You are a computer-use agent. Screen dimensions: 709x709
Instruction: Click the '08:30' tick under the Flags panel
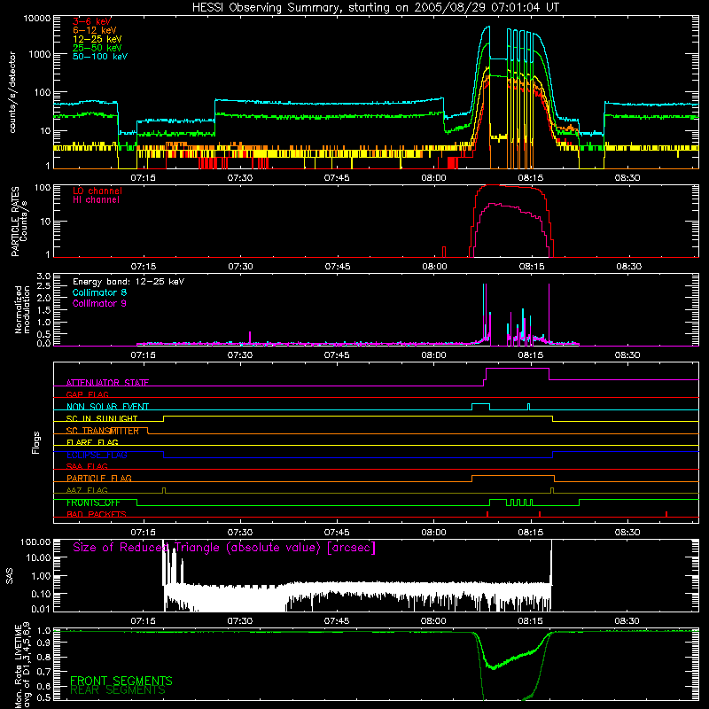click(627, 533)
